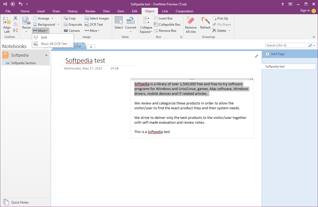Screen dimensions: 318x207
Task: Click Add Page
Action: coord(275,54)
